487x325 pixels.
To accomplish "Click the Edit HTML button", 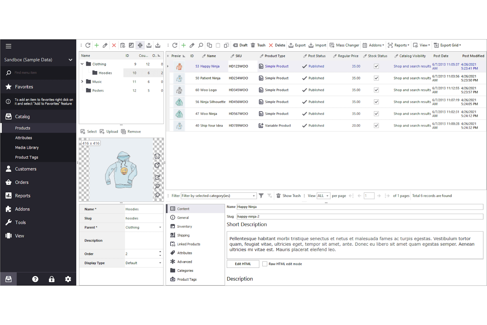I will [243, 264].
